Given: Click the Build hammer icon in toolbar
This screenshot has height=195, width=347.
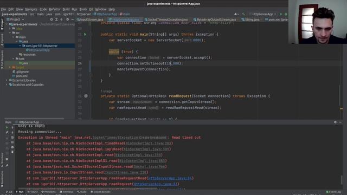Looking at the screenshot, I should (x=243, y=14).
